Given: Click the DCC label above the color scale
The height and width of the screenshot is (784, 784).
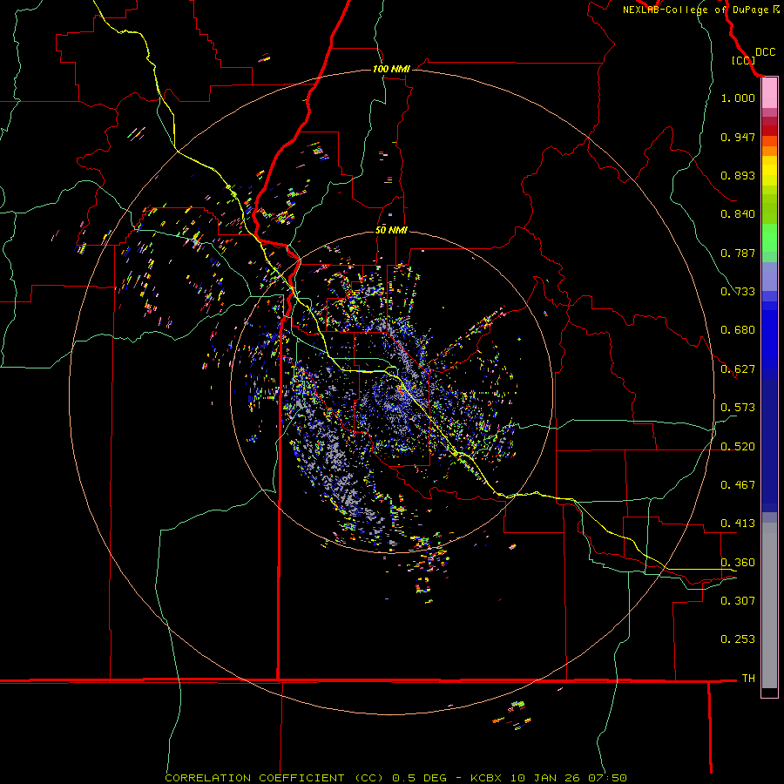Looking at the screenshot, I should coord(765,52).
